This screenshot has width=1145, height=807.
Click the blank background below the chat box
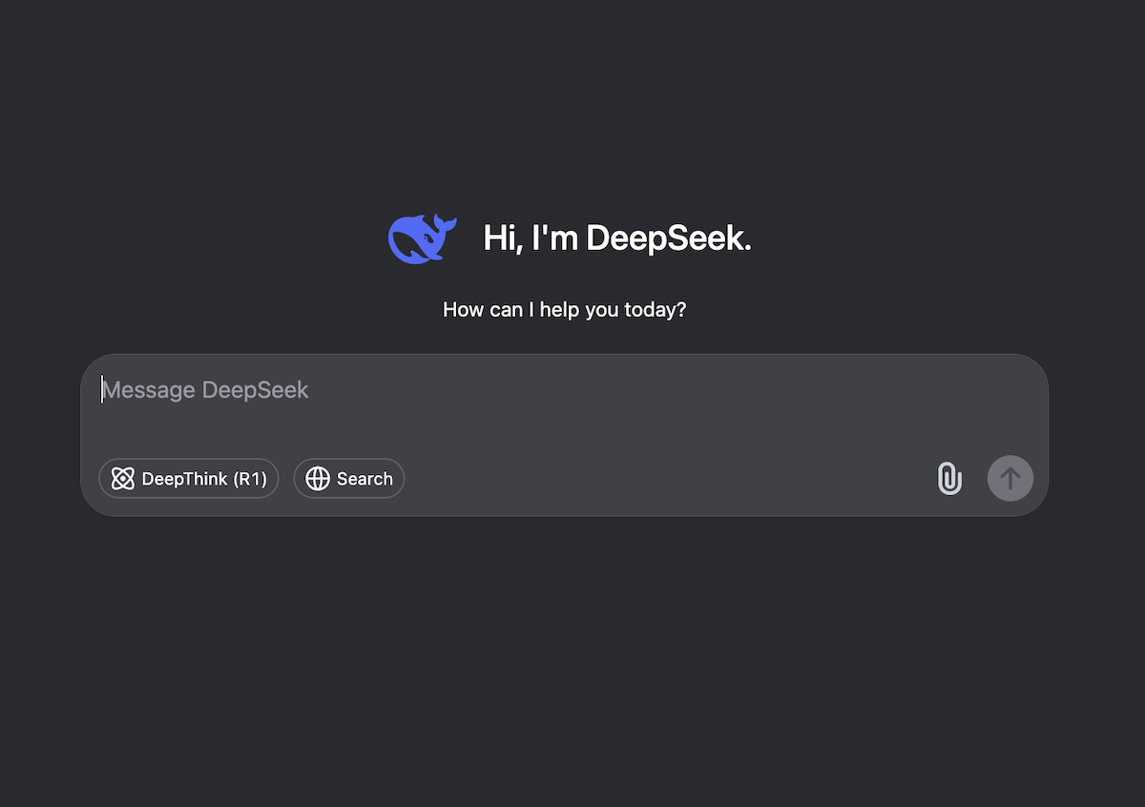point(572,658)
